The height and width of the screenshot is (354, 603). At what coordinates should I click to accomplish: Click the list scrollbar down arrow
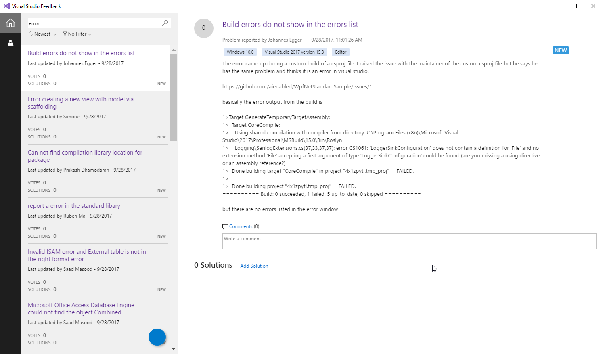tap(174, 349)
